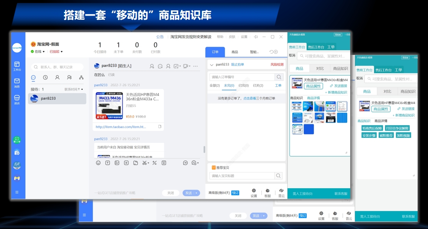Click the 进店 shop icon in sidebar
The width and height of the screenshot is (428, 229).
(17, 99)
